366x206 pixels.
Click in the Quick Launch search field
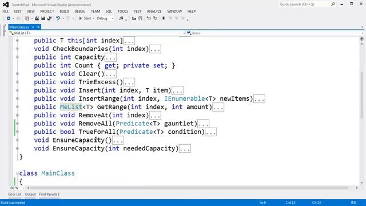tap(304, 4)
